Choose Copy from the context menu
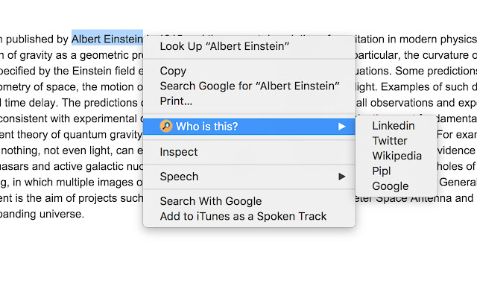Screen dimensions: 477x298 173,71
